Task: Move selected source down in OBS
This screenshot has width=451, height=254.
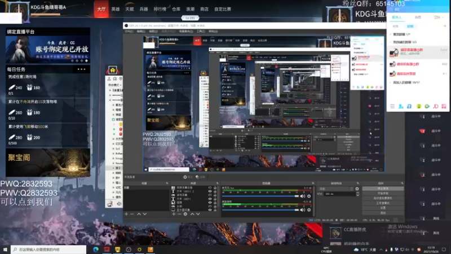Action: 198,214
